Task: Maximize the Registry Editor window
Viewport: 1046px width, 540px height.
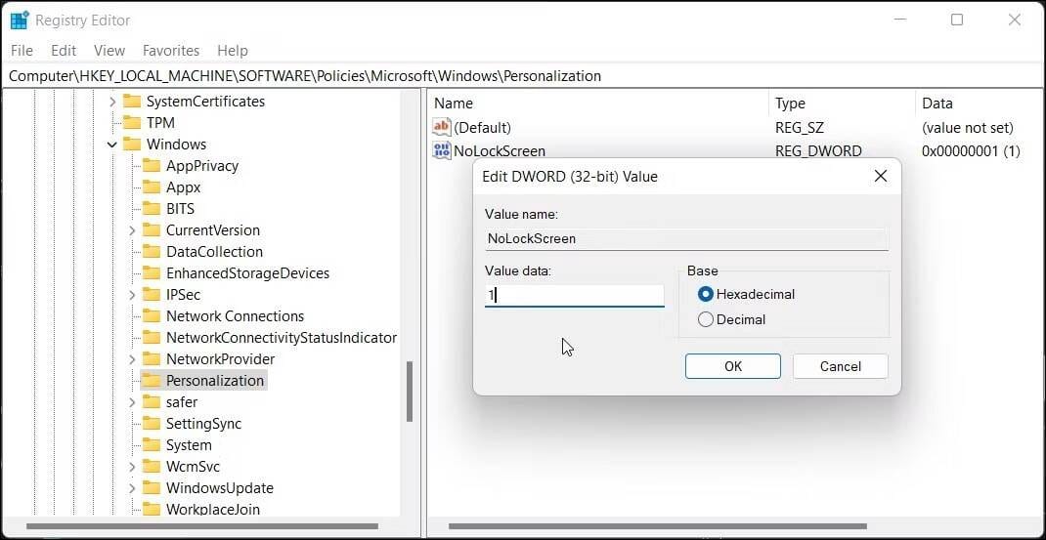Action: tap(957, 20)
